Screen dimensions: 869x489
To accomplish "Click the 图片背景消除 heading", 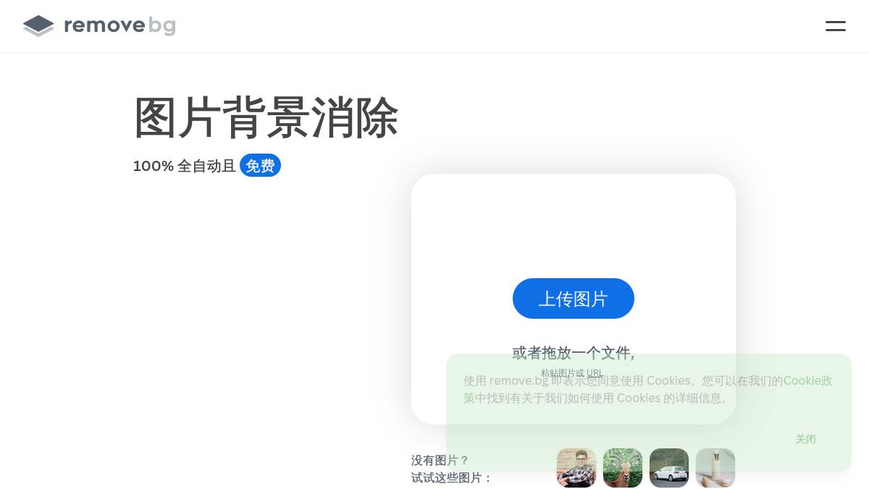I will click(x=266, y=117).
